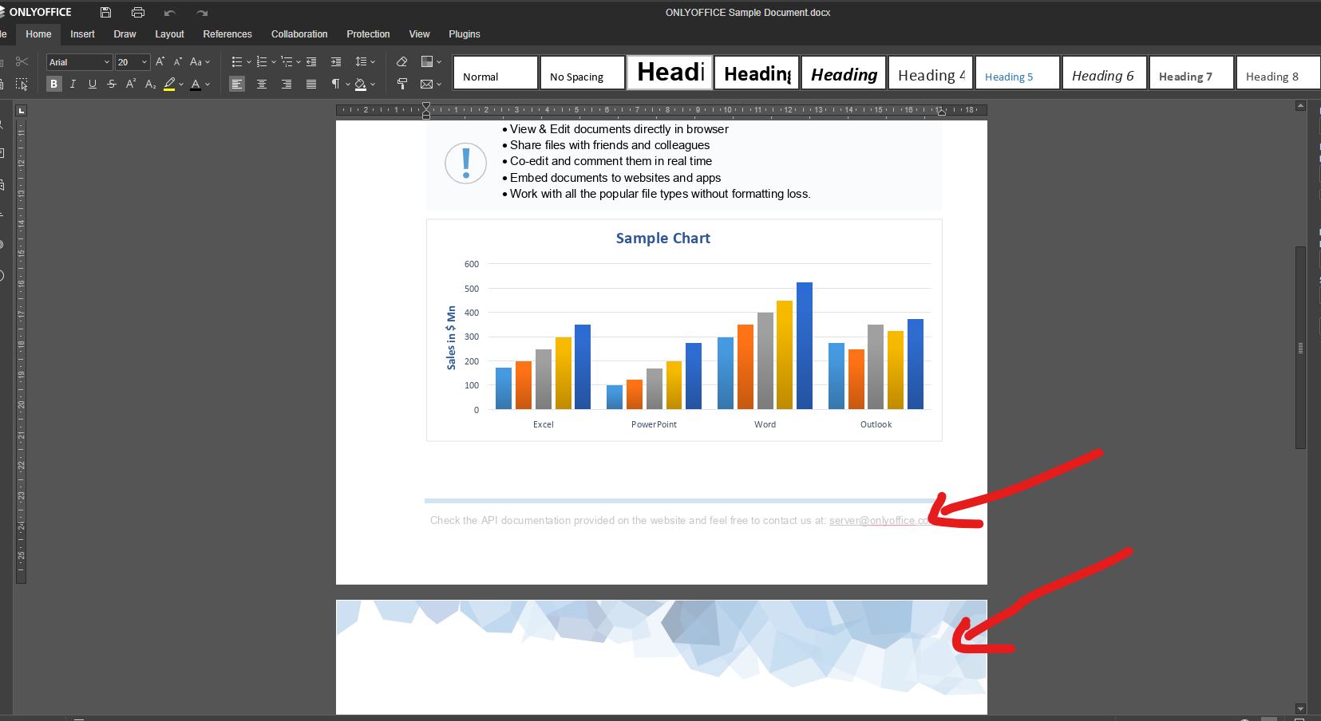Open the Protection tab
The width and height of the screenshot is (1321, 721).
(368, 34)
